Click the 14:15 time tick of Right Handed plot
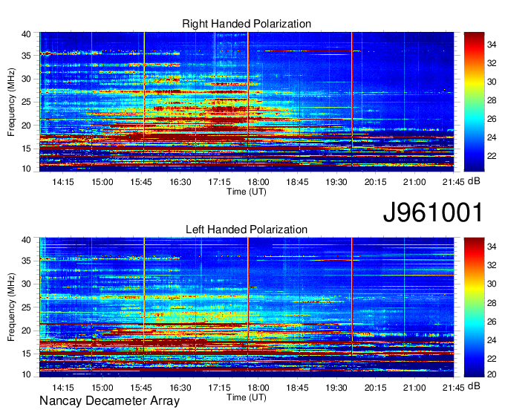 pyautogui.click(x=63, y=182)
